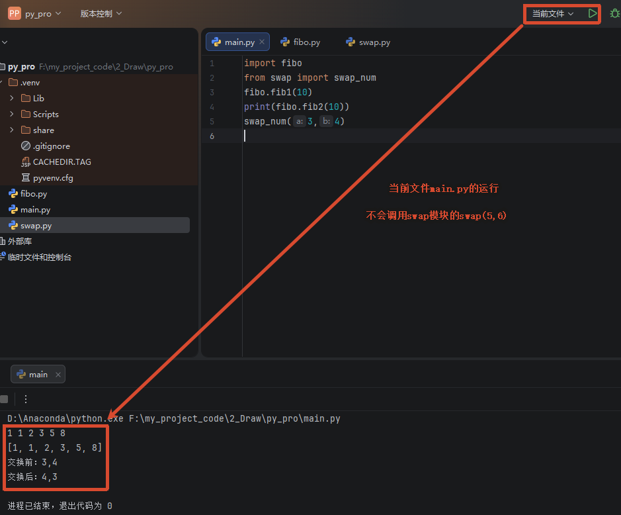Select swap.py in the project tree
Screen dimensions: 621x515
point(36,225)
